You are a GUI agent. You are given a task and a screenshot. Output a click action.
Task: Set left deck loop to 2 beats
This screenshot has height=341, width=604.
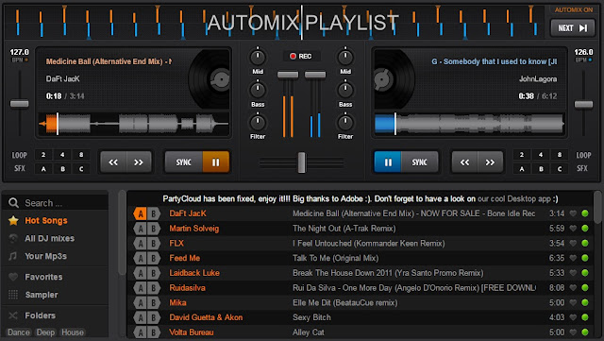[43, 155]
